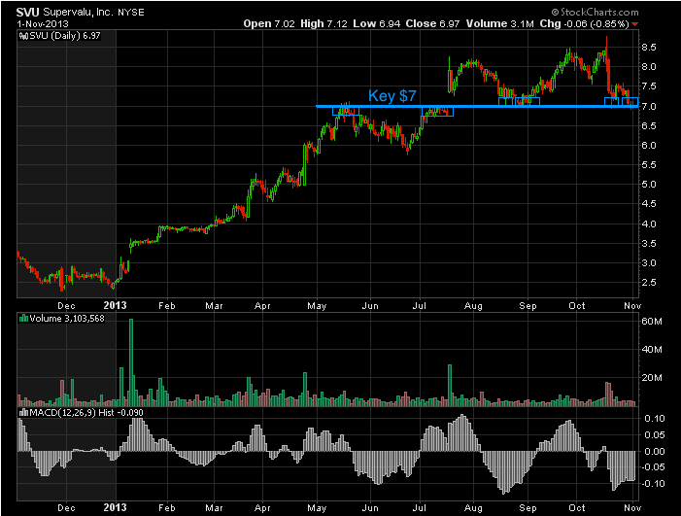The height and width of the screenshot is (516, 681).
Task: Click the May label on the price chart date axis
Action: (317, 306)
